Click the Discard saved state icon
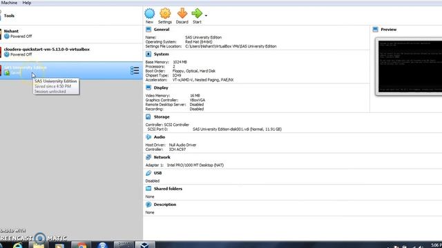 pyautogui.click(x=182, y=14)
